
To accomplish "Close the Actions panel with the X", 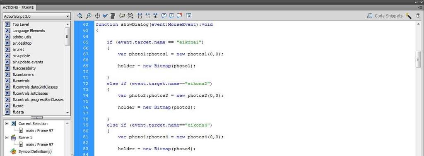I will [x=421, y=2].
